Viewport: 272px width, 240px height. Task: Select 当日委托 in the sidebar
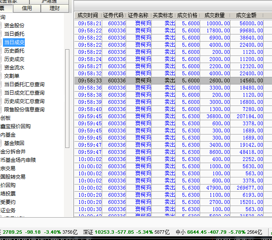coord(14,34)
